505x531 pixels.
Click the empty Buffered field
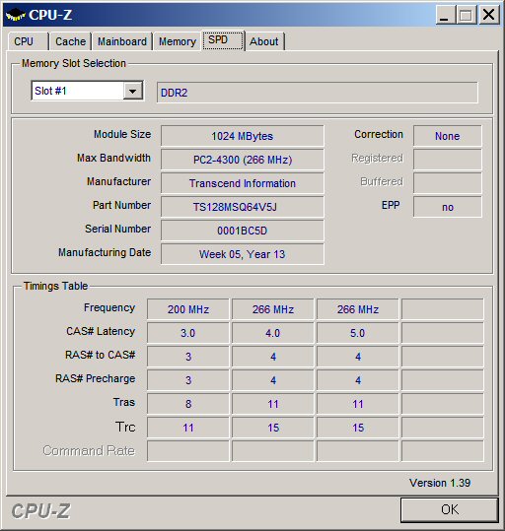click(448, 183)
